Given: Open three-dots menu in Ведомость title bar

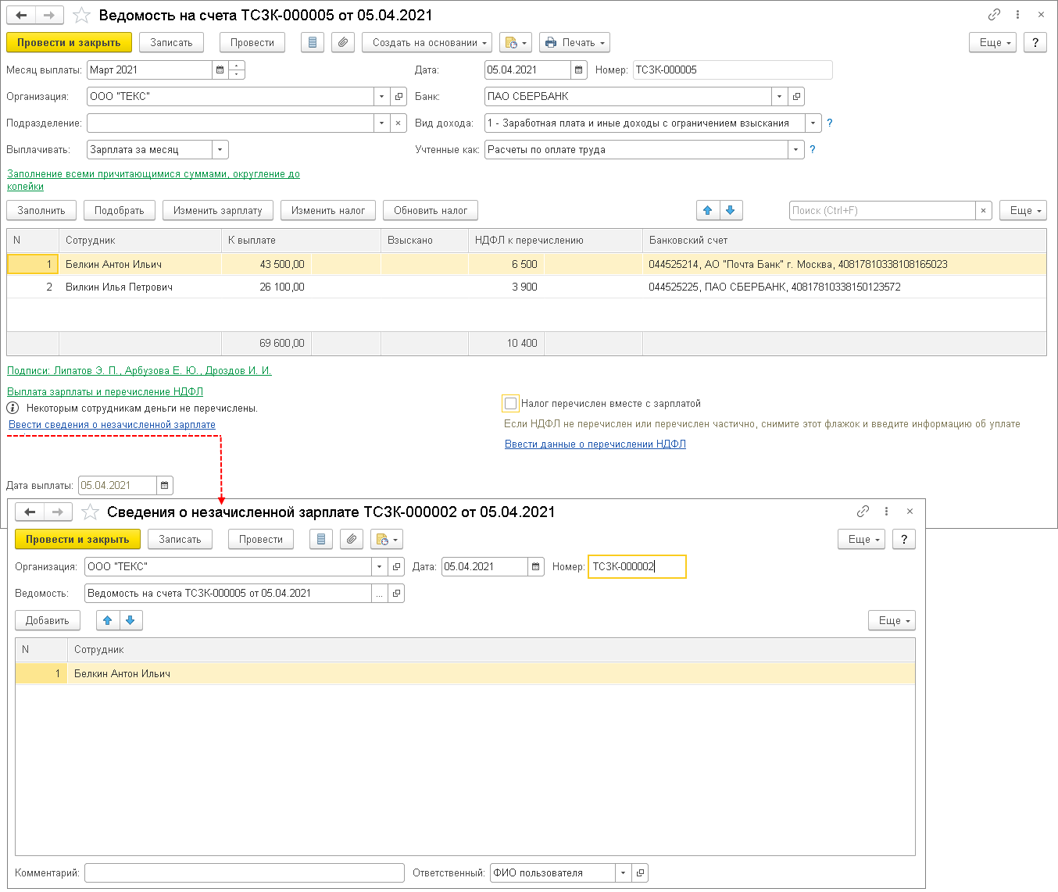Looking at the screenshot, I should point(1017,15).
